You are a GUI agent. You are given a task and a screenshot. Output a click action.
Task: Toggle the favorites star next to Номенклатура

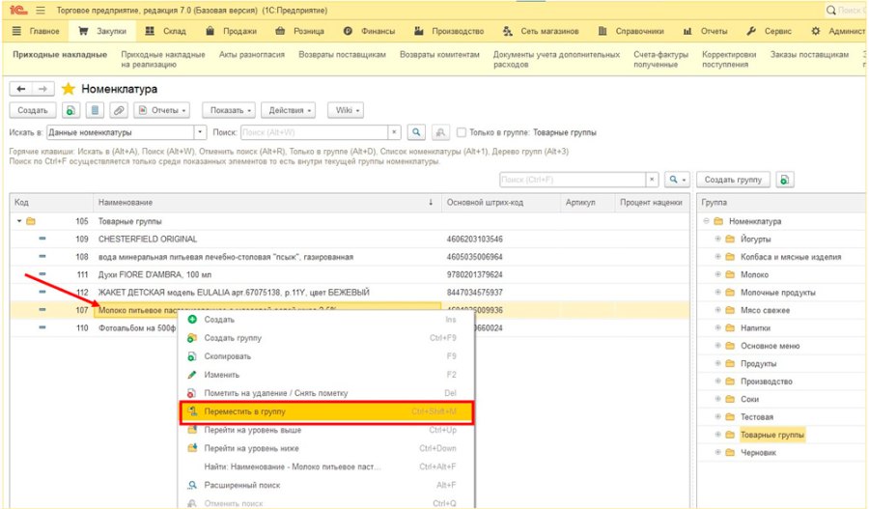[69, 89]
